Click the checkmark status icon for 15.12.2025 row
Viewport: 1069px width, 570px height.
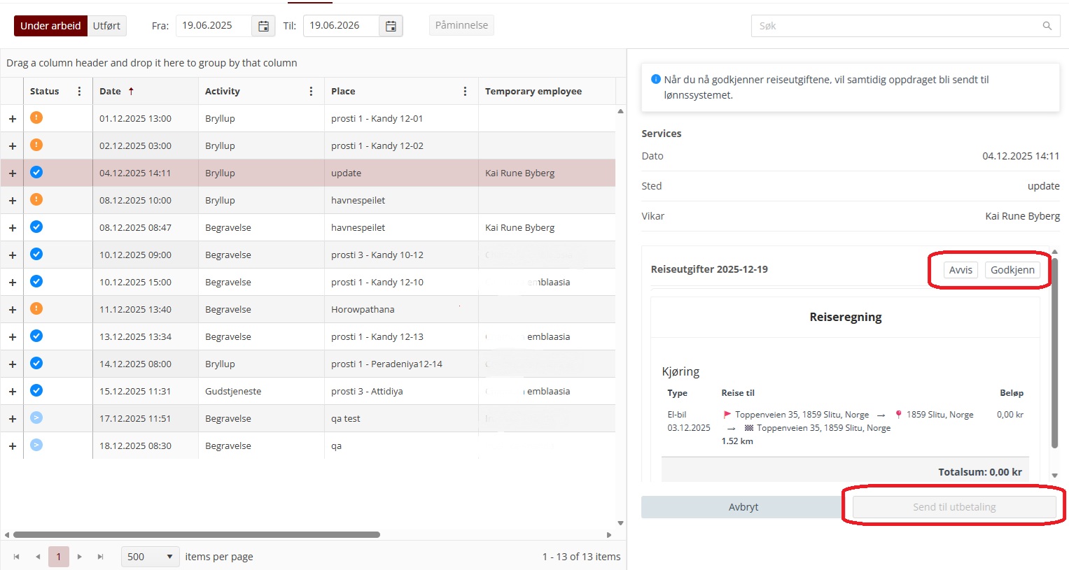(x=36, y=390)
